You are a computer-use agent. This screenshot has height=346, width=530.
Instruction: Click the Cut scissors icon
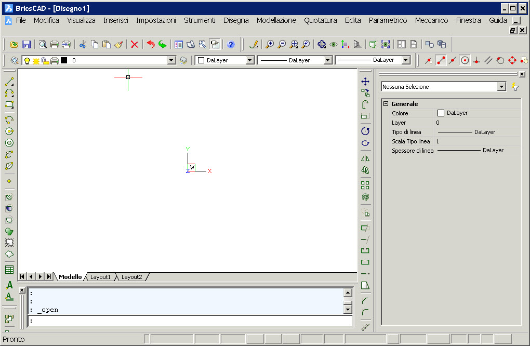tap(82, 45)
